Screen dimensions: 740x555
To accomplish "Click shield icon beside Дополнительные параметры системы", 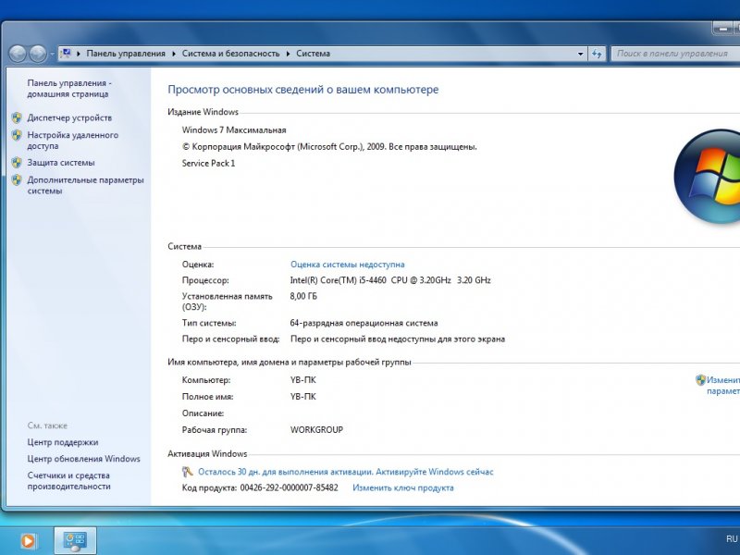I will coord(17,179).
